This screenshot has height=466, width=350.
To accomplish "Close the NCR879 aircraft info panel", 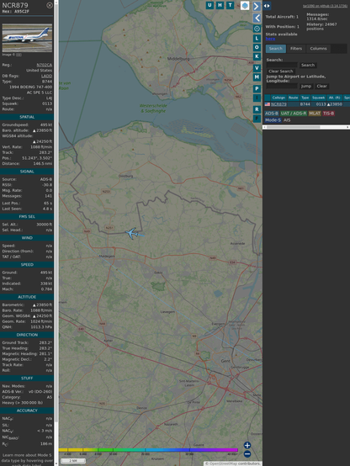I will point(50,5).
